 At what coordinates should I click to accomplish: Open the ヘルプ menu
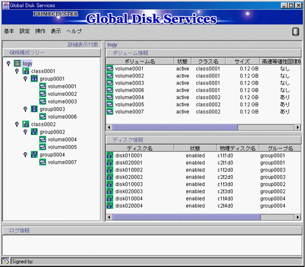74,31
